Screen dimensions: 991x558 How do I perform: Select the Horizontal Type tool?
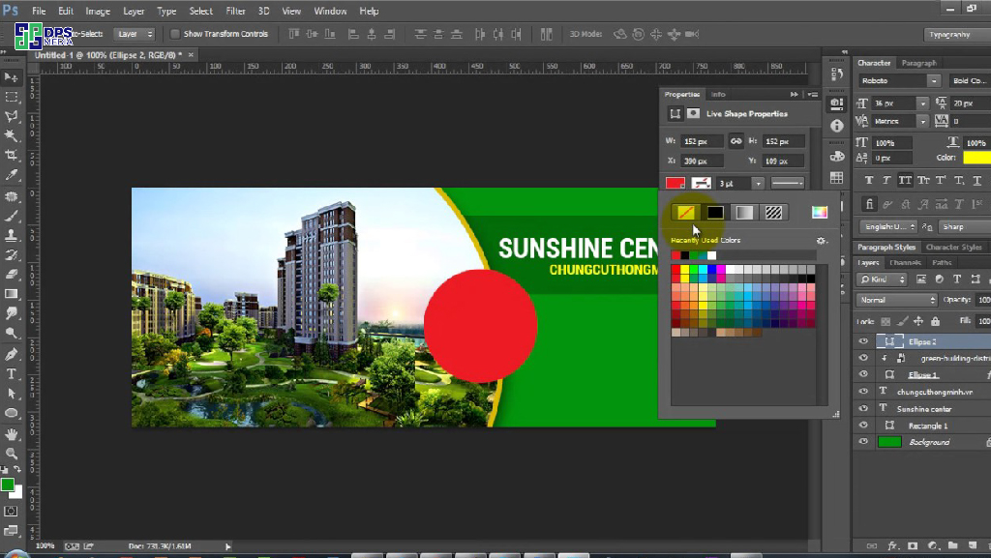[12, 373]
